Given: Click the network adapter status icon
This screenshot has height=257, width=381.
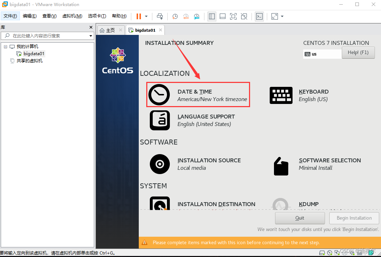Looking at the screenshot, I should [x=337, y=253].
